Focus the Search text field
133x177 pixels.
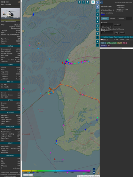(x=107, y=25)
